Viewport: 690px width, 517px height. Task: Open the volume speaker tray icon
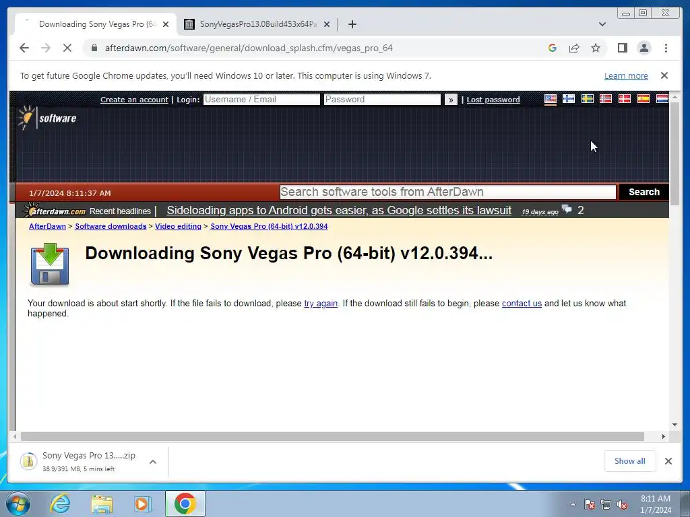pos(622,505)
